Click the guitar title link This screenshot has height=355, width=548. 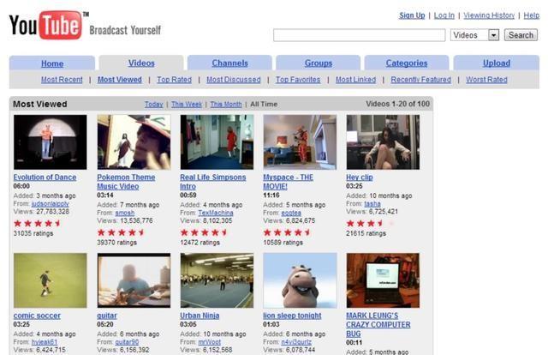pyautogui.click(x=107, y=316)
